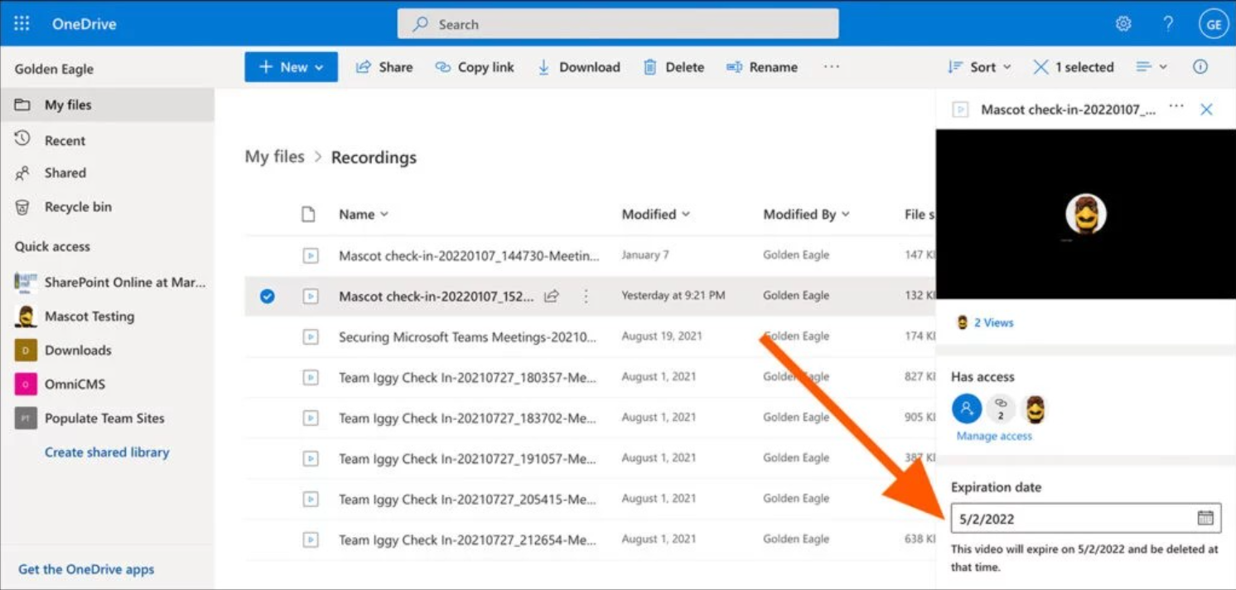Click the link sharing icon showing 2
Viewport: 1236px width, 590px height.
[x=1001, y=408]
